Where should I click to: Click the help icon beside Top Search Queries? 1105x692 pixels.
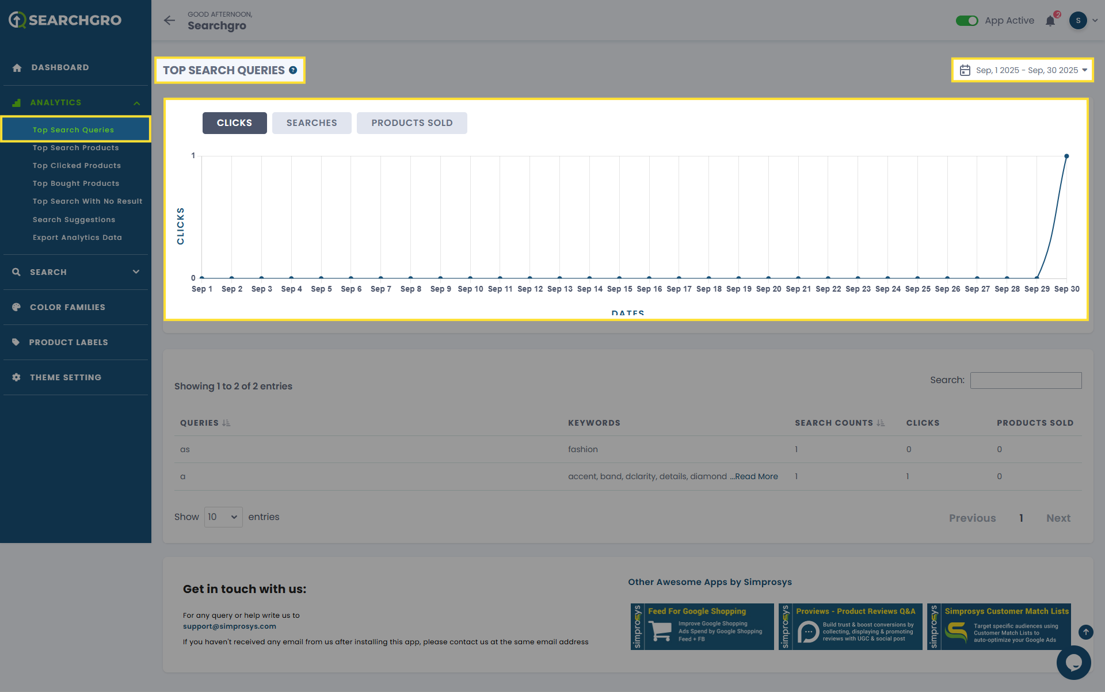coord(293,70)
